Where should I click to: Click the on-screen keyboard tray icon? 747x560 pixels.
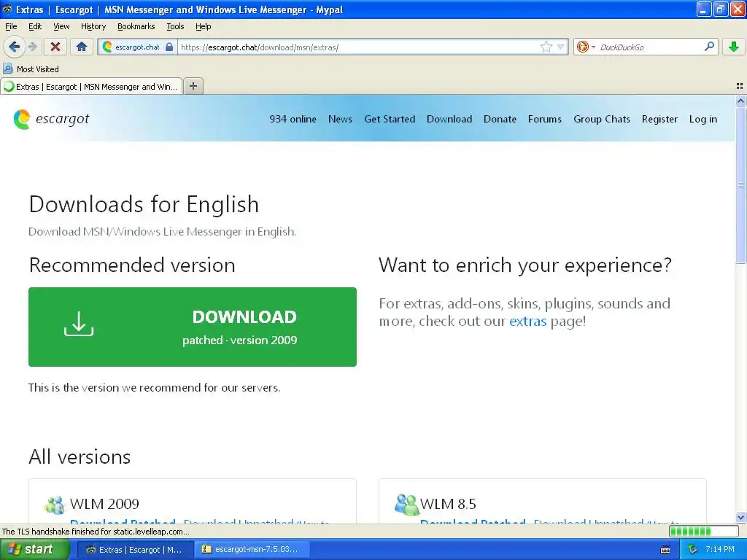tap(665, 550)
